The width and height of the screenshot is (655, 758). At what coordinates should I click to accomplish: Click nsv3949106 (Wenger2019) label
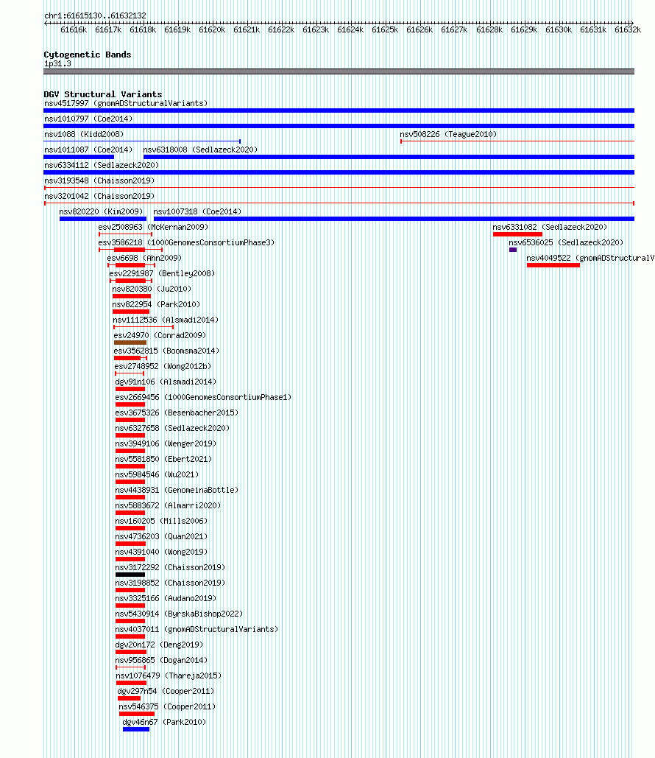click(x=166, y=443)
